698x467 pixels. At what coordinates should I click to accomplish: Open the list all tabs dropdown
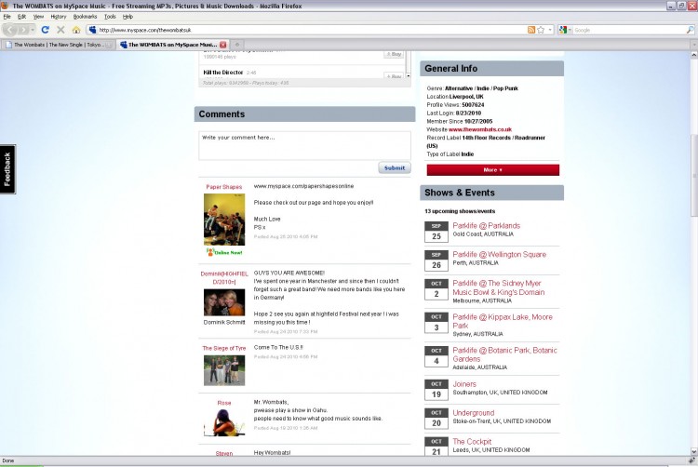click(x=694, y=45)
